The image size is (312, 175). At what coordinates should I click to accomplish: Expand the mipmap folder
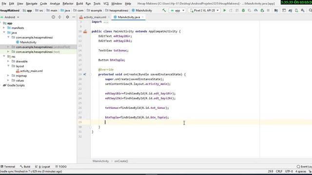point(8,76)
